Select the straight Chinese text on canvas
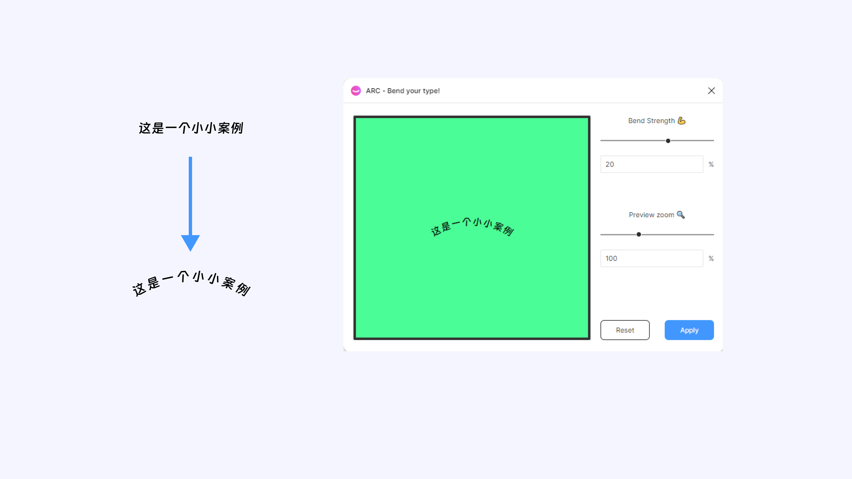Screen dimensions: 852x479 pyautogui.click(x=191, y=128)
